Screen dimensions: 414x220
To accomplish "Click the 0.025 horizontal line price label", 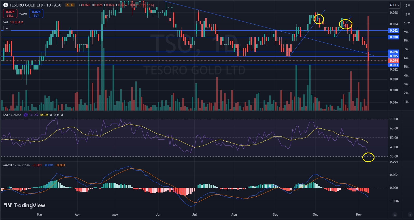I will (394, 56).
